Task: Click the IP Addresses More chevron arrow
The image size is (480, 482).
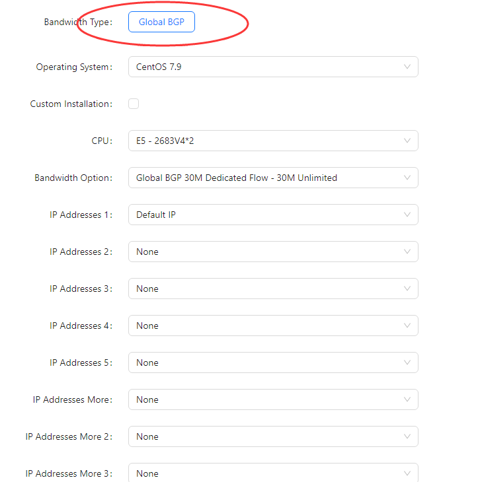Action: pyautogui.click(x=407, y=399)
